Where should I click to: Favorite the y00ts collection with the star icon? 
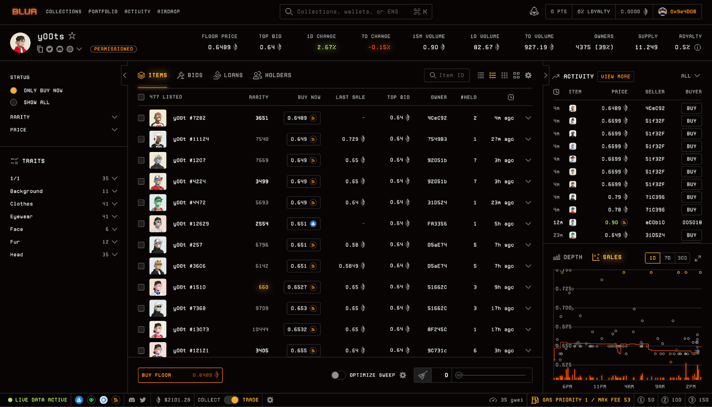tap(72, 36)
